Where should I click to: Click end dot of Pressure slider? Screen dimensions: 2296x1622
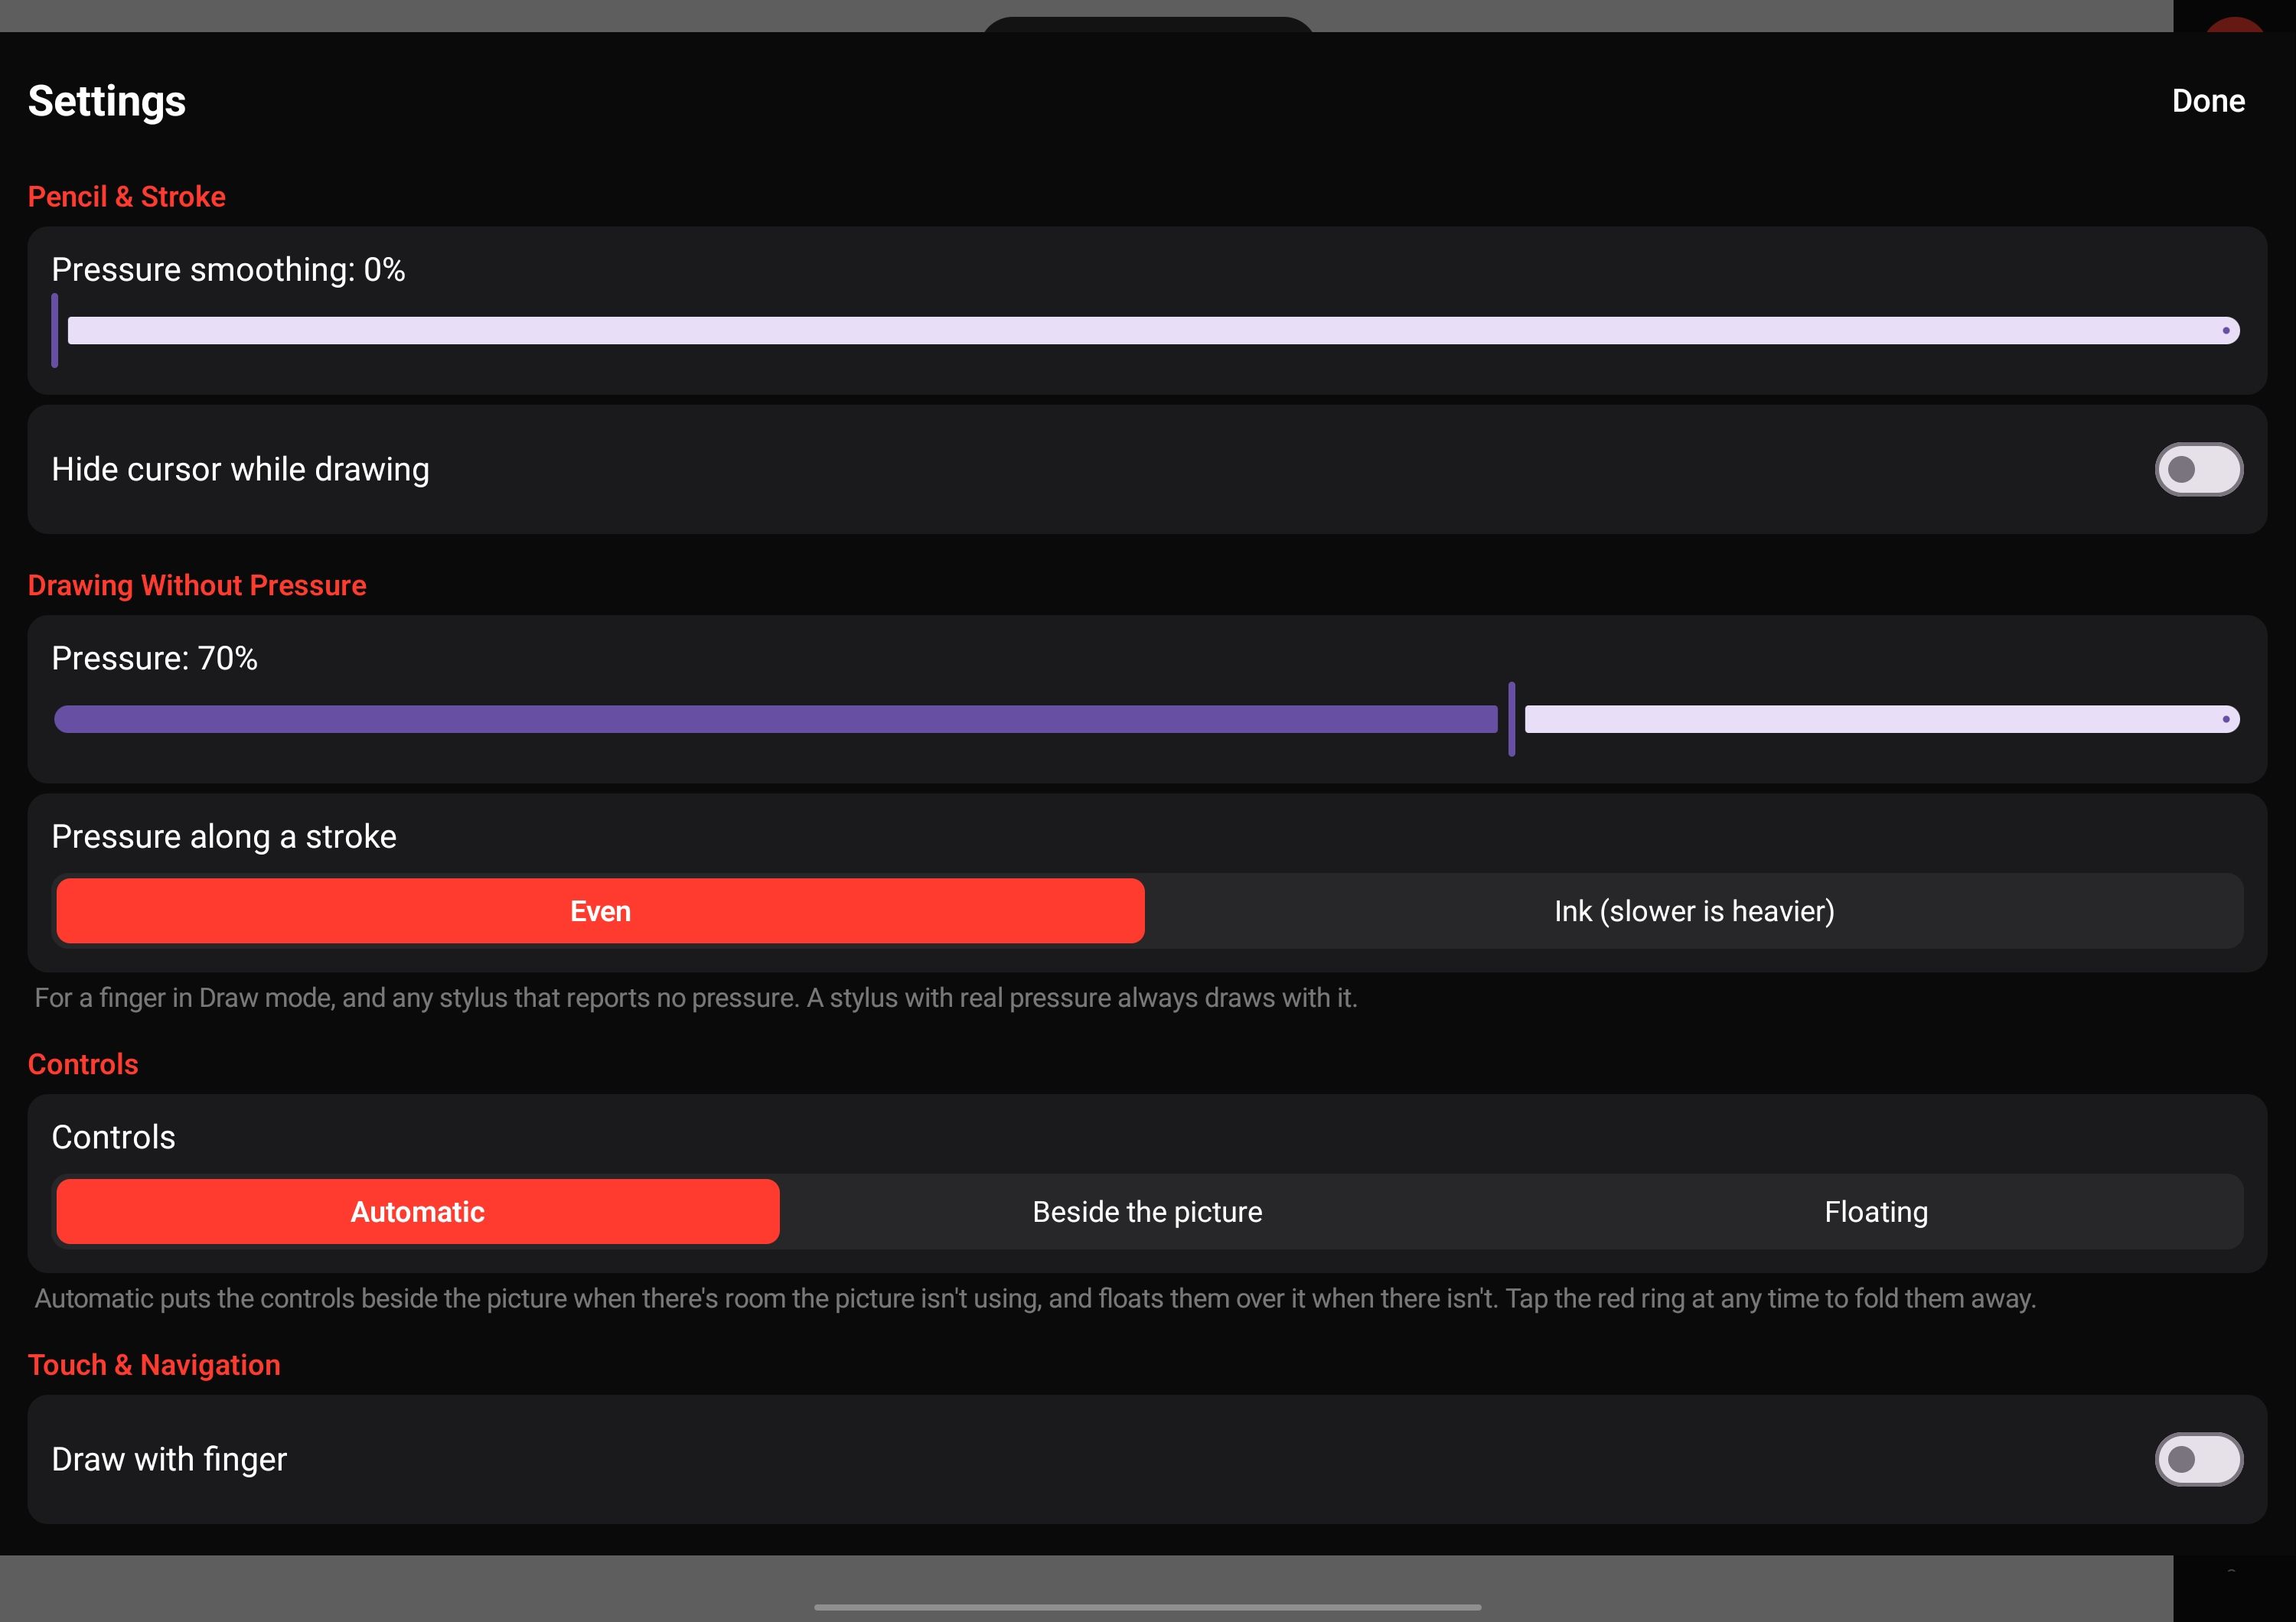(x=2226, y=718)
